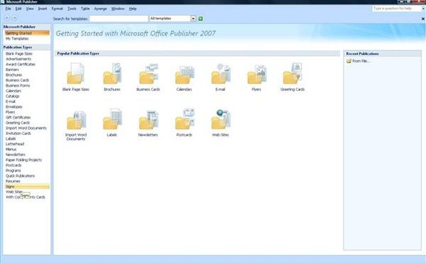The image size is (426, 263).
Task: Choose Banners in sidebar list
Action: [x=12, y=70]
